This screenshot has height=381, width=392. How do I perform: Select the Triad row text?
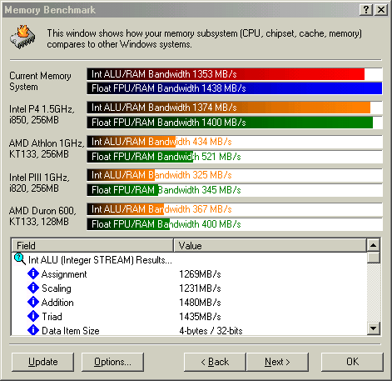(x=52, y=317)
